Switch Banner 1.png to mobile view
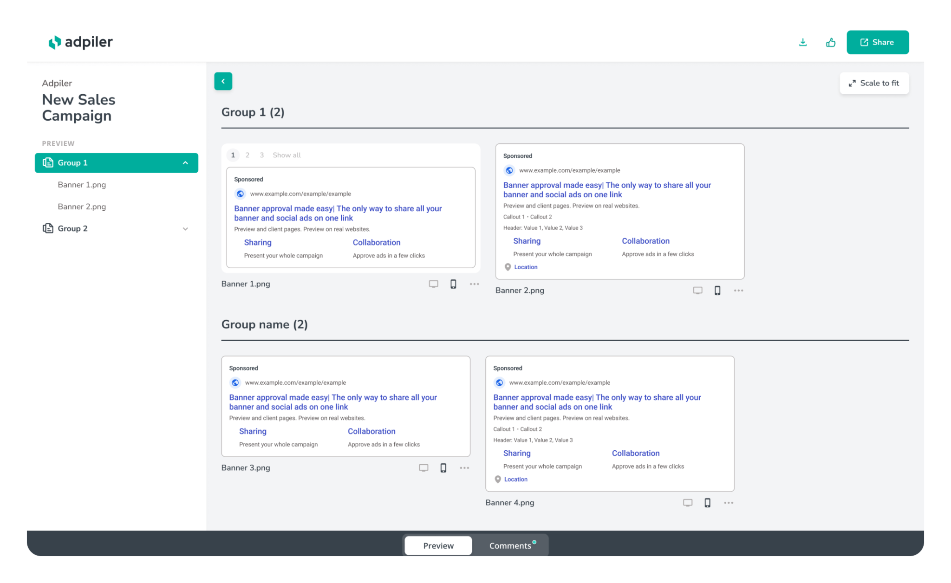Viewport: 951px width, 583px height. (x=453, y=284)
